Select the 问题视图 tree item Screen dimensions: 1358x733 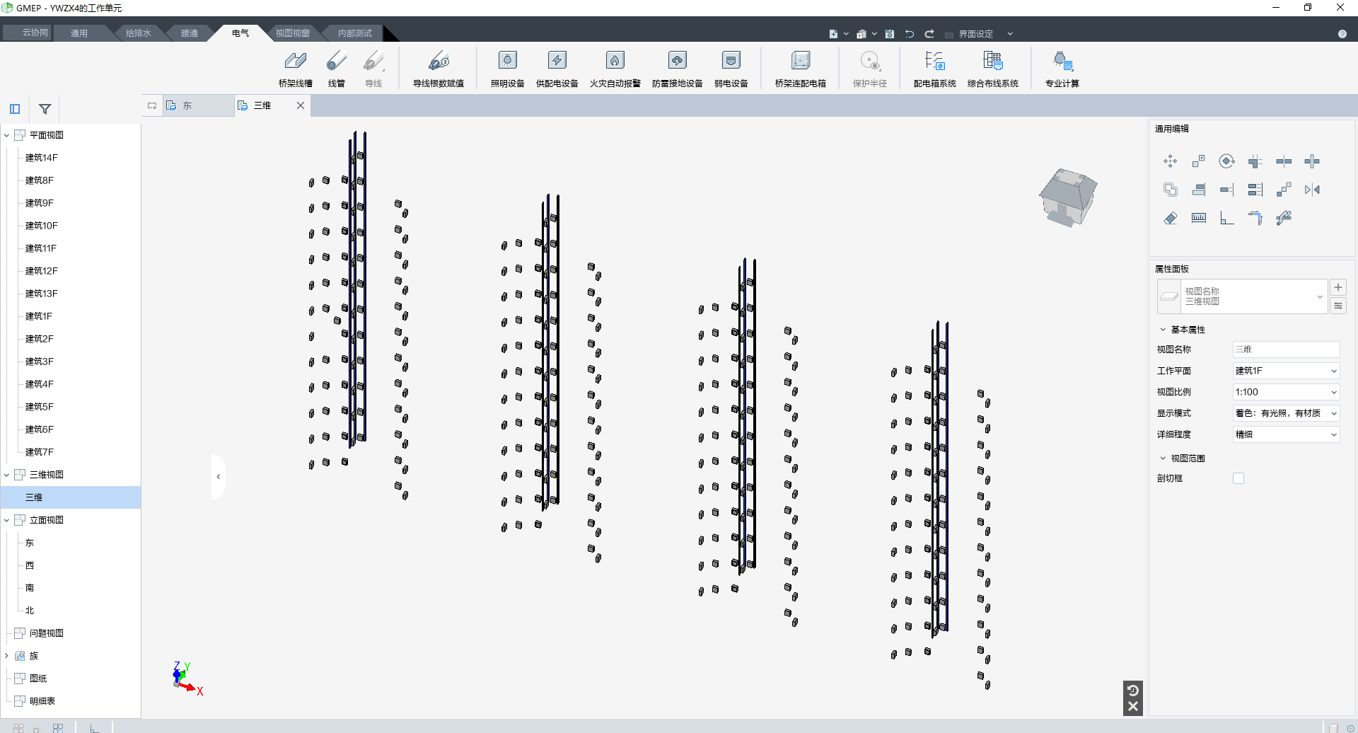tap(47, 633)
